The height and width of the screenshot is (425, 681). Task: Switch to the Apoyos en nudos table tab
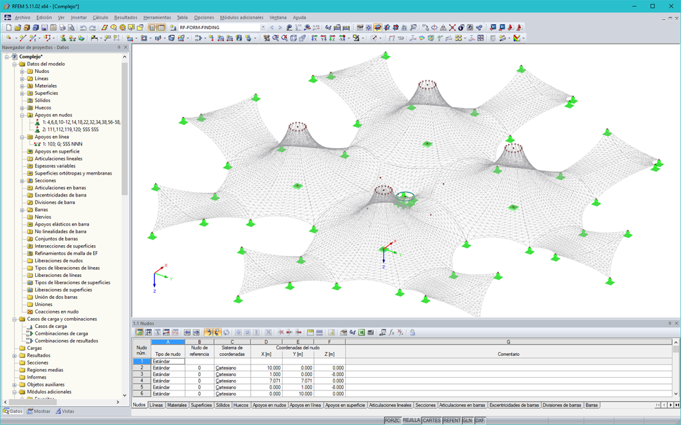point(269,405)
